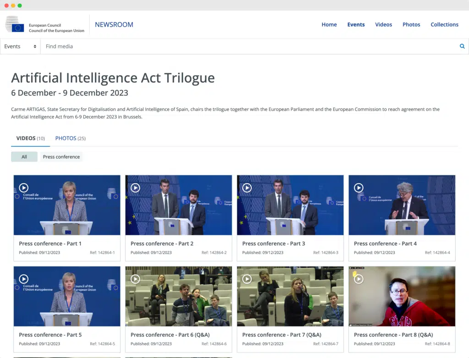Open Press conference - Part 3 title

(x=274, y=244)
